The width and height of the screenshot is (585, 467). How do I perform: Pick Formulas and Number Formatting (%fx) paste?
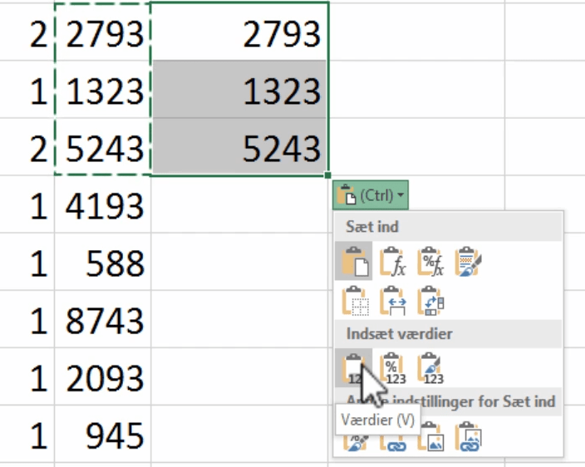(430, 261)
